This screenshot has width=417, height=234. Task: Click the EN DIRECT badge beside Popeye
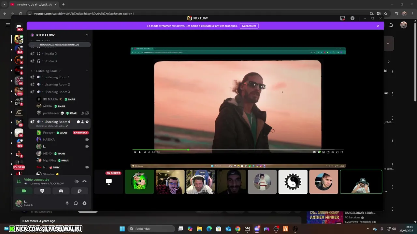81,133
